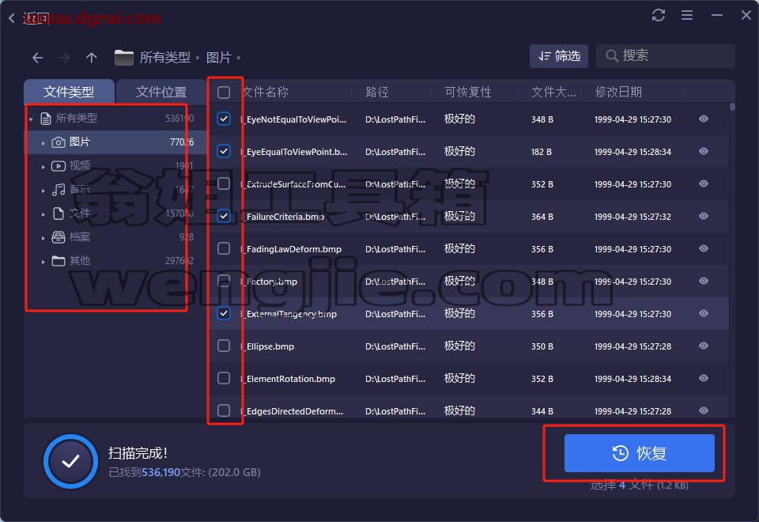Check ElementRotation.bmp checkbox
Screen dimensions: 759x522
coord(224,378)
